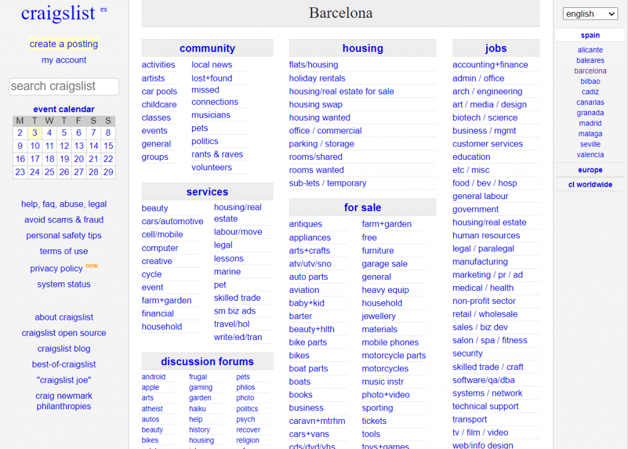Open my account link
Screen dimensions: 628x449
click(x=64, y=60)
